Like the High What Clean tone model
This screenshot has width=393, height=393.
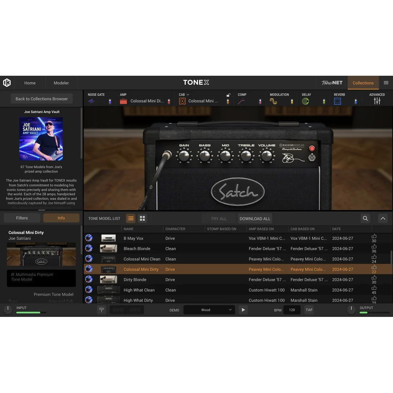(374, 288)
